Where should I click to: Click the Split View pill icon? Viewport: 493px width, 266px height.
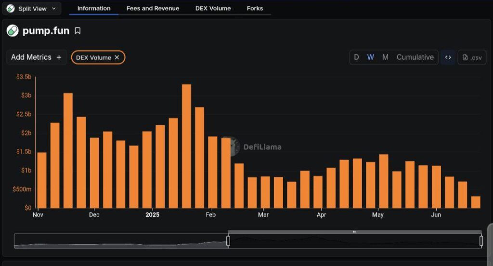point(11,8)
